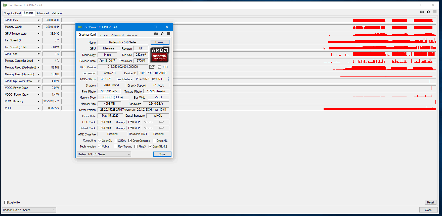Refresh data in front GPU-Z window
The image size is (442, 216).
pyautogui.click(x=162, y=34)
